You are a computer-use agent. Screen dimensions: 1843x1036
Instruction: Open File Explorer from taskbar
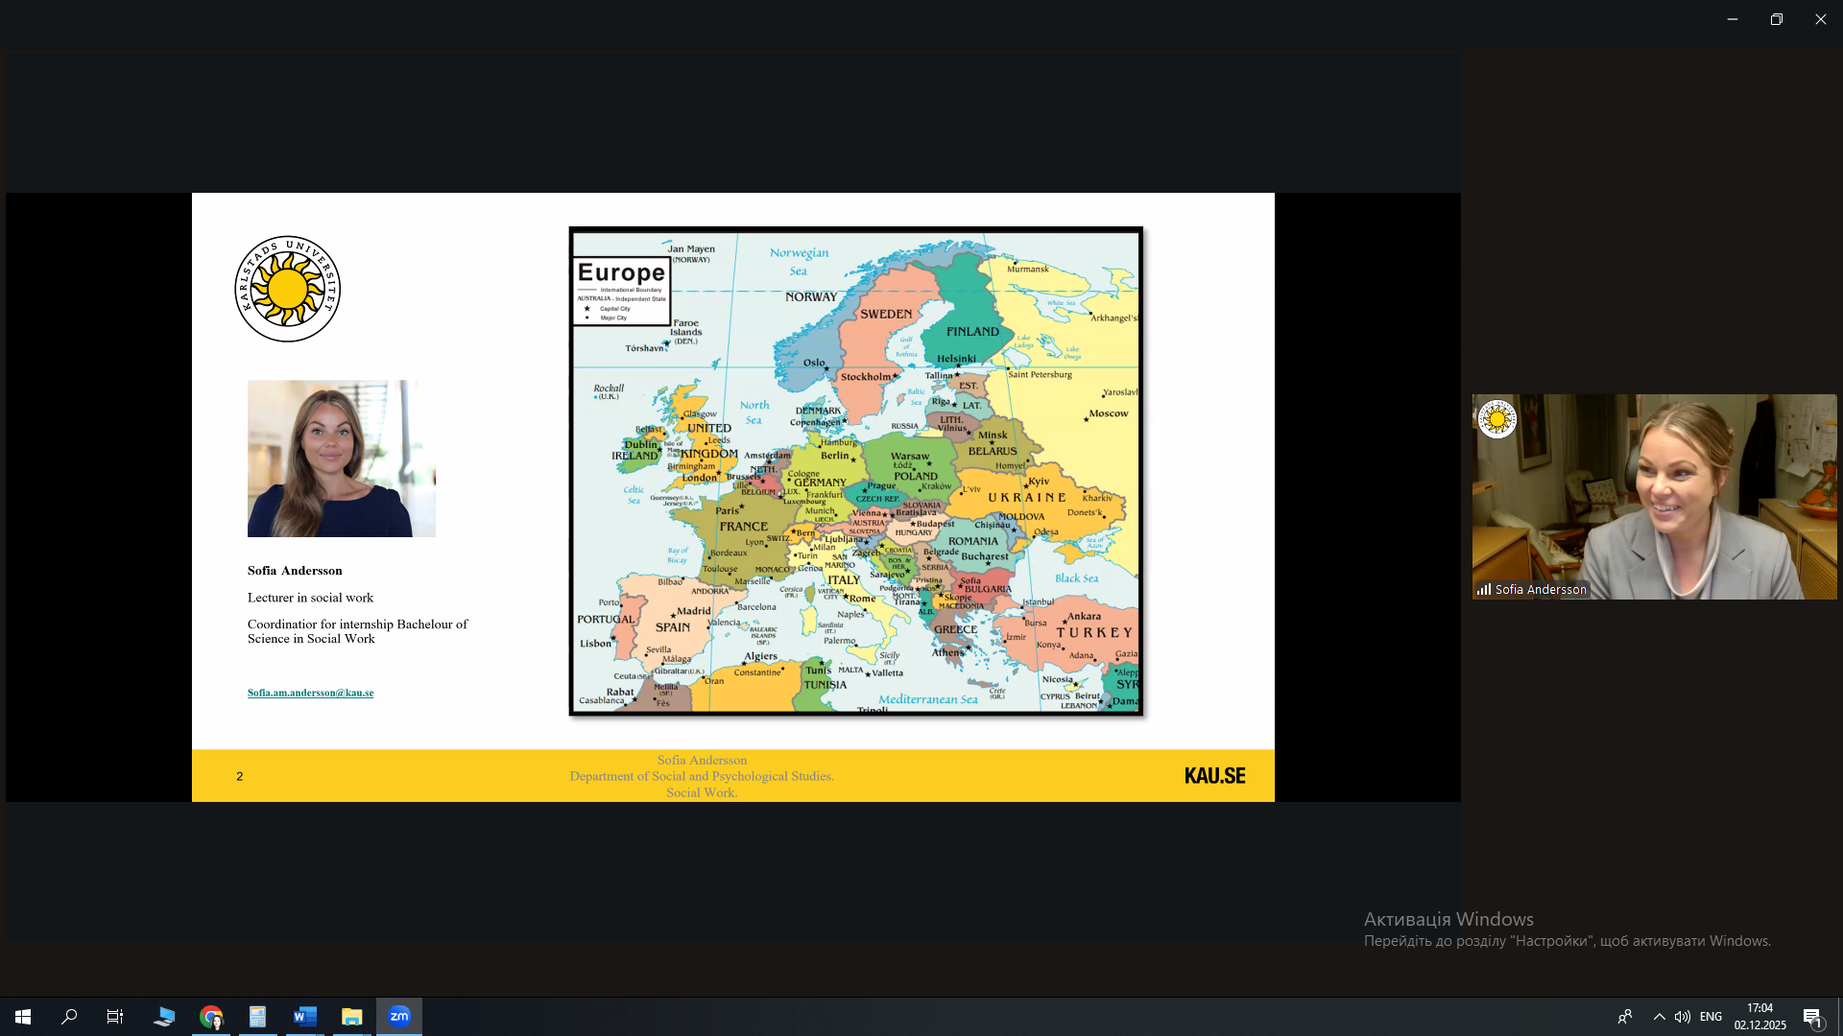click(351, 1016)
